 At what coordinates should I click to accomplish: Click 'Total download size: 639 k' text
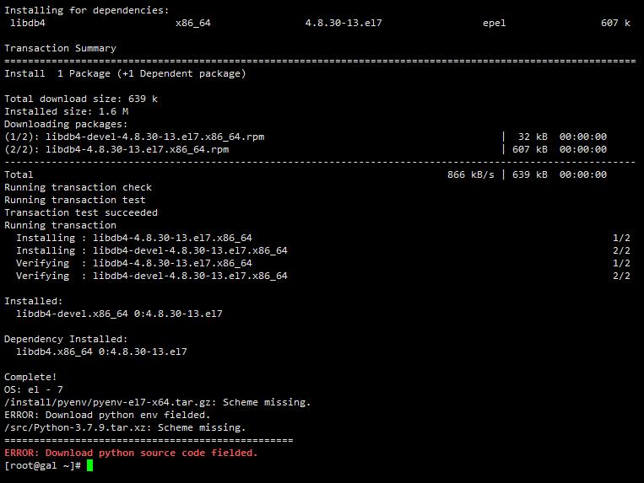(x=81, y=99)
